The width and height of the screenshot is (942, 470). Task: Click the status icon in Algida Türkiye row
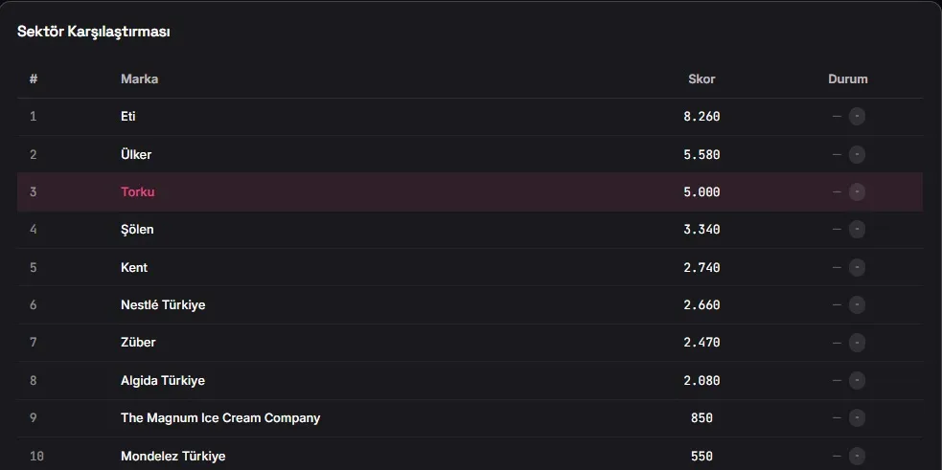[857, 381]
